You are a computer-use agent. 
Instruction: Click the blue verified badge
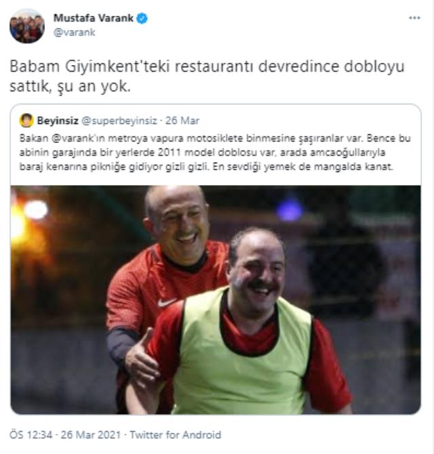(x=142, y=18)
